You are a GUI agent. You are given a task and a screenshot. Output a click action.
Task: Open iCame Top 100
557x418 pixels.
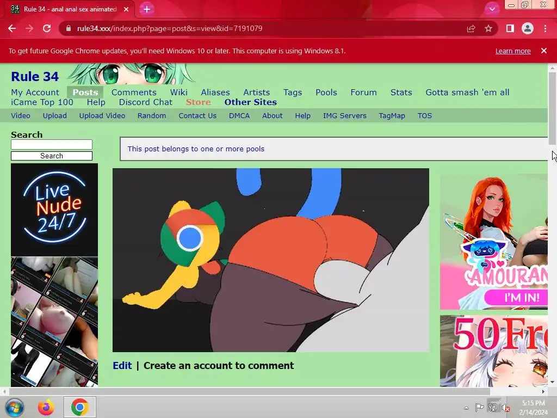tap(42, 102)
